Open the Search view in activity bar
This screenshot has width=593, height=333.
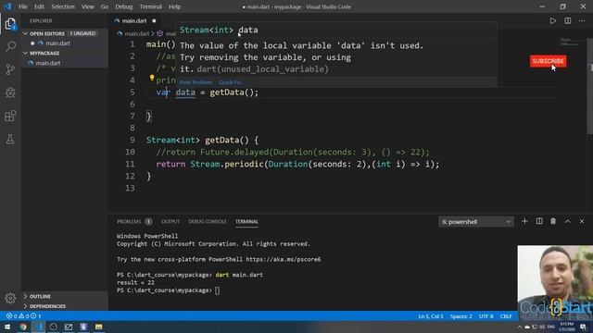10,46
